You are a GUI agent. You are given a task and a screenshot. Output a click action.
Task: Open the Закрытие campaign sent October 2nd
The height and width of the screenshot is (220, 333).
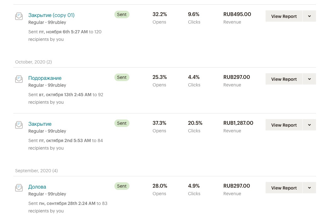coord(40,124)
